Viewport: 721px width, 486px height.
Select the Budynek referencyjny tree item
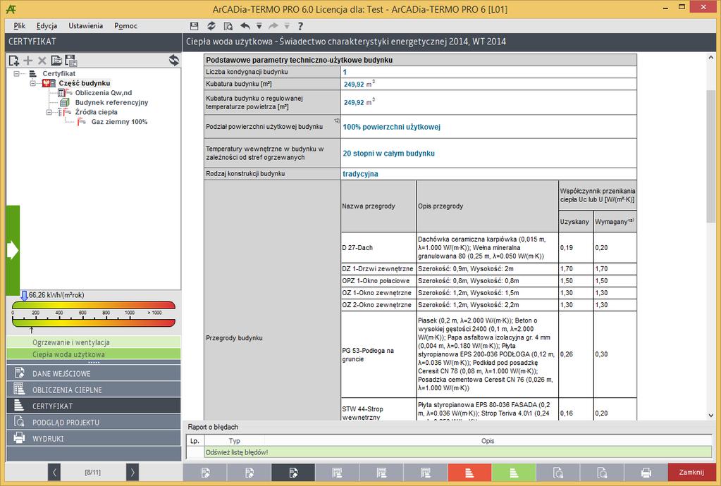[x=112, y=102]
